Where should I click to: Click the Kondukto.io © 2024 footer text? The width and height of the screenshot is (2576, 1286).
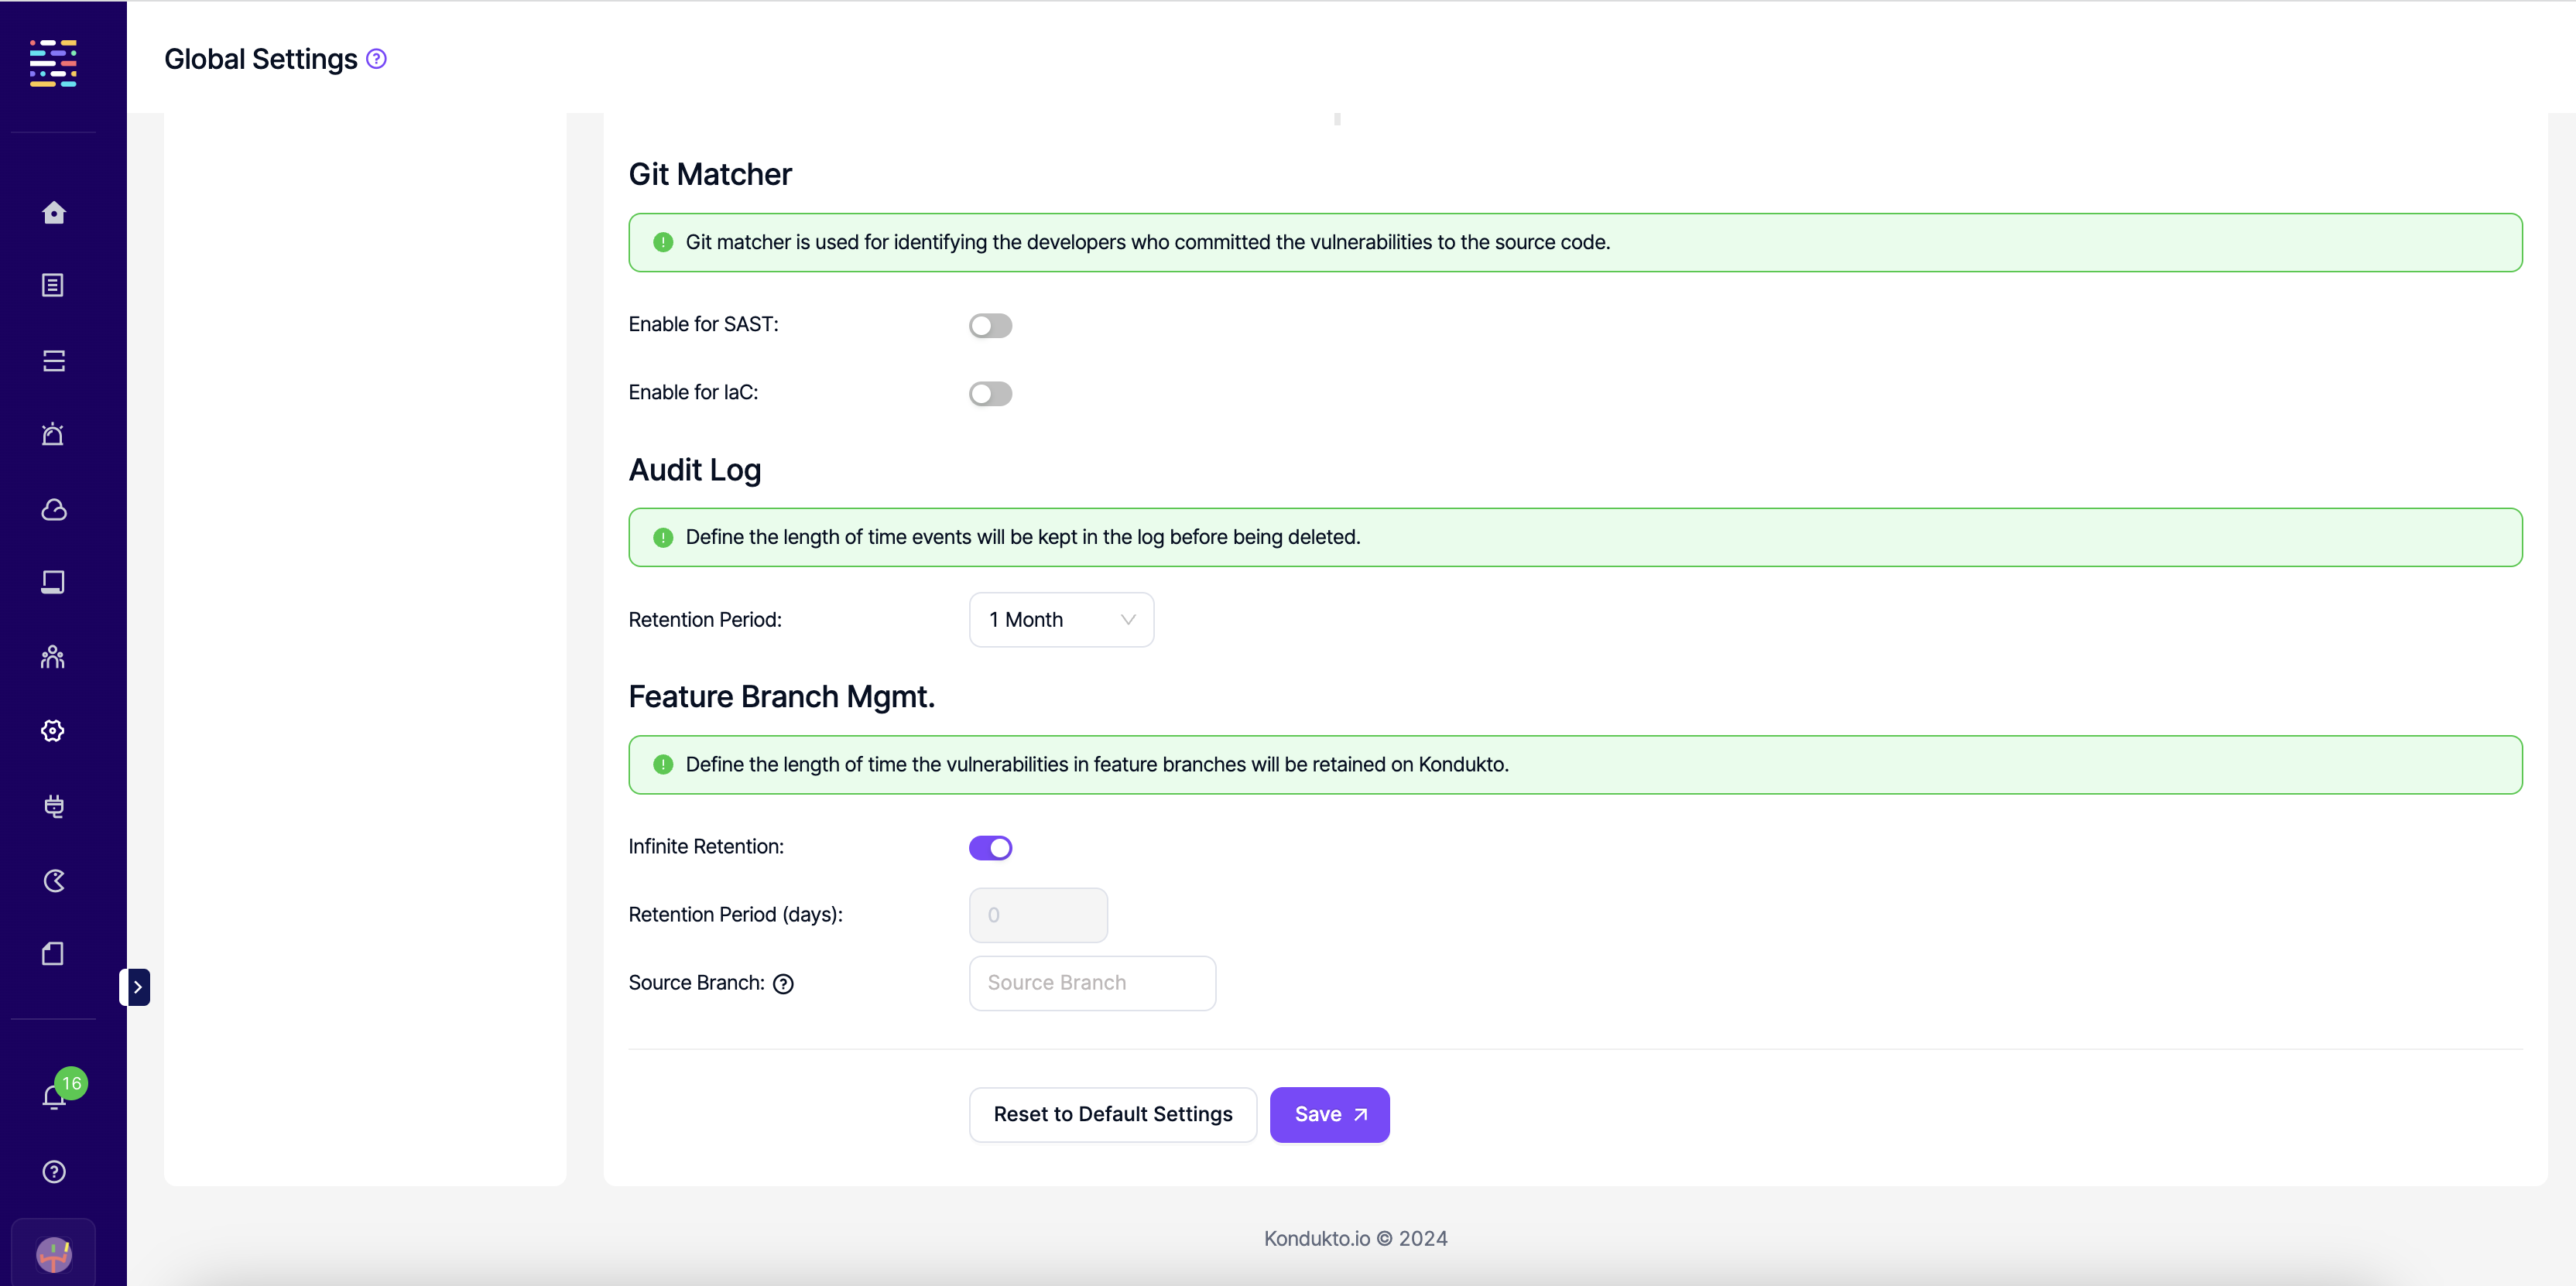pos(1355,1238)
